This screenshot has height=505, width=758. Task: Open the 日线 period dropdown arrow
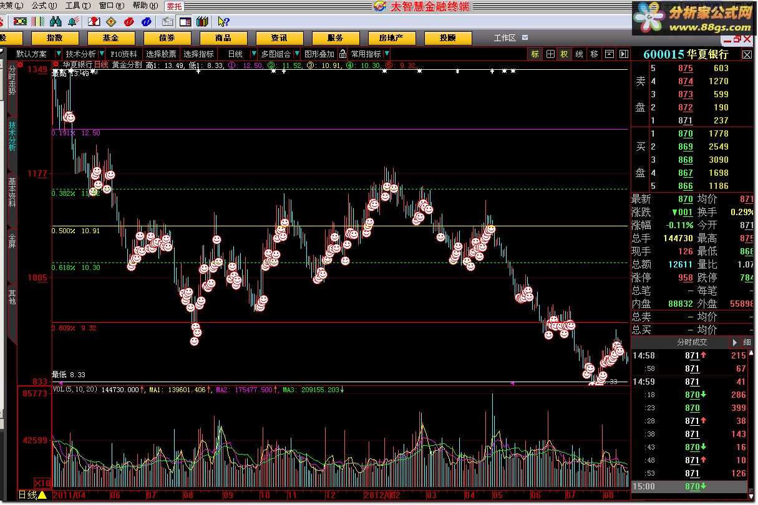click(253, 54)
